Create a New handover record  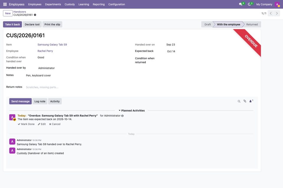click(8, 13)
